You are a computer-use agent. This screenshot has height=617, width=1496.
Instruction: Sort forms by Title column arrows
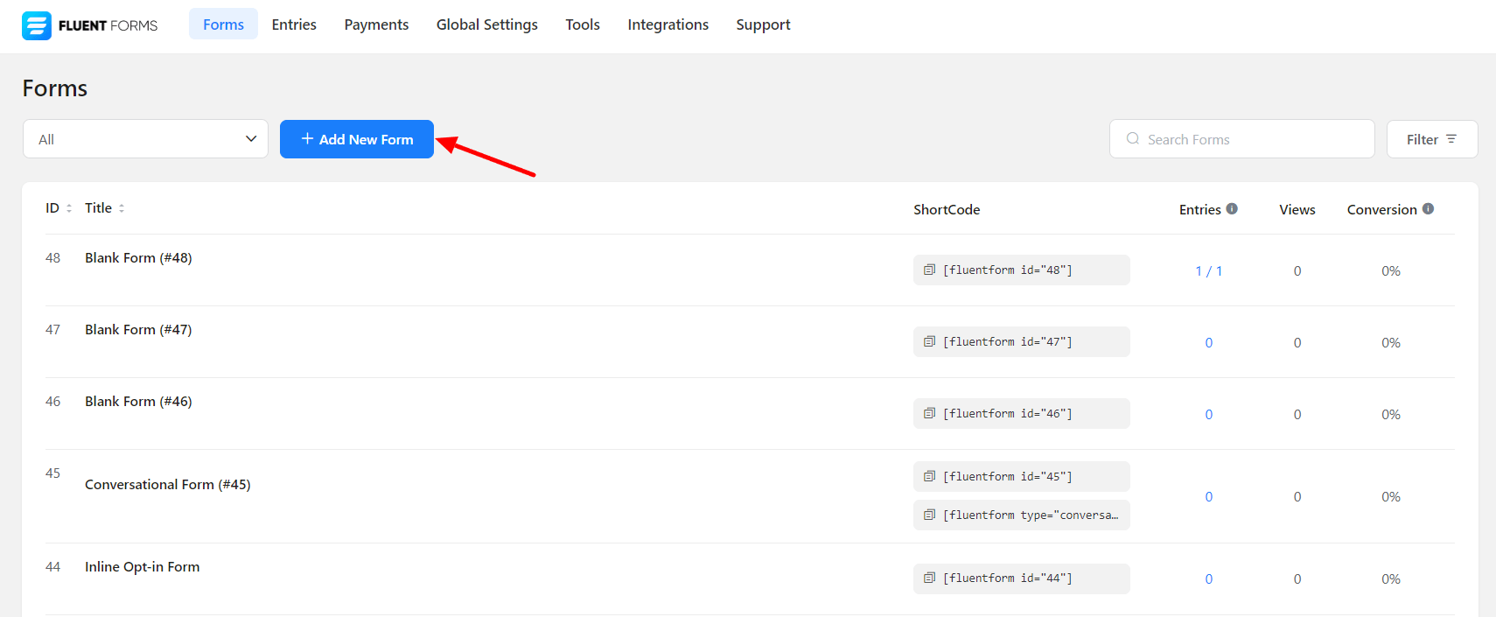click(x=122, y=208)
